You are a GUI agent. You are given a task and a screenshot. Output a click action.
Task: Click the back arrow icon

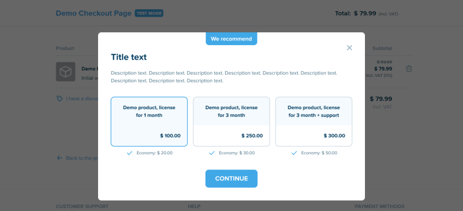tap(60, 158)
